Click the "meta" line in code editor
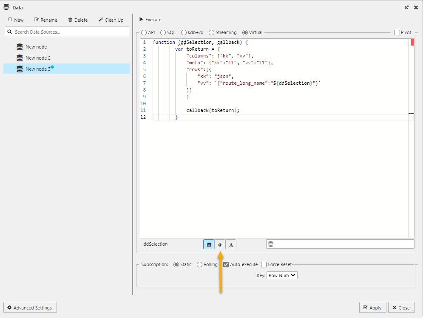This screenshot has width=423, height=318. pyautogui.click(x=230, y=63)
